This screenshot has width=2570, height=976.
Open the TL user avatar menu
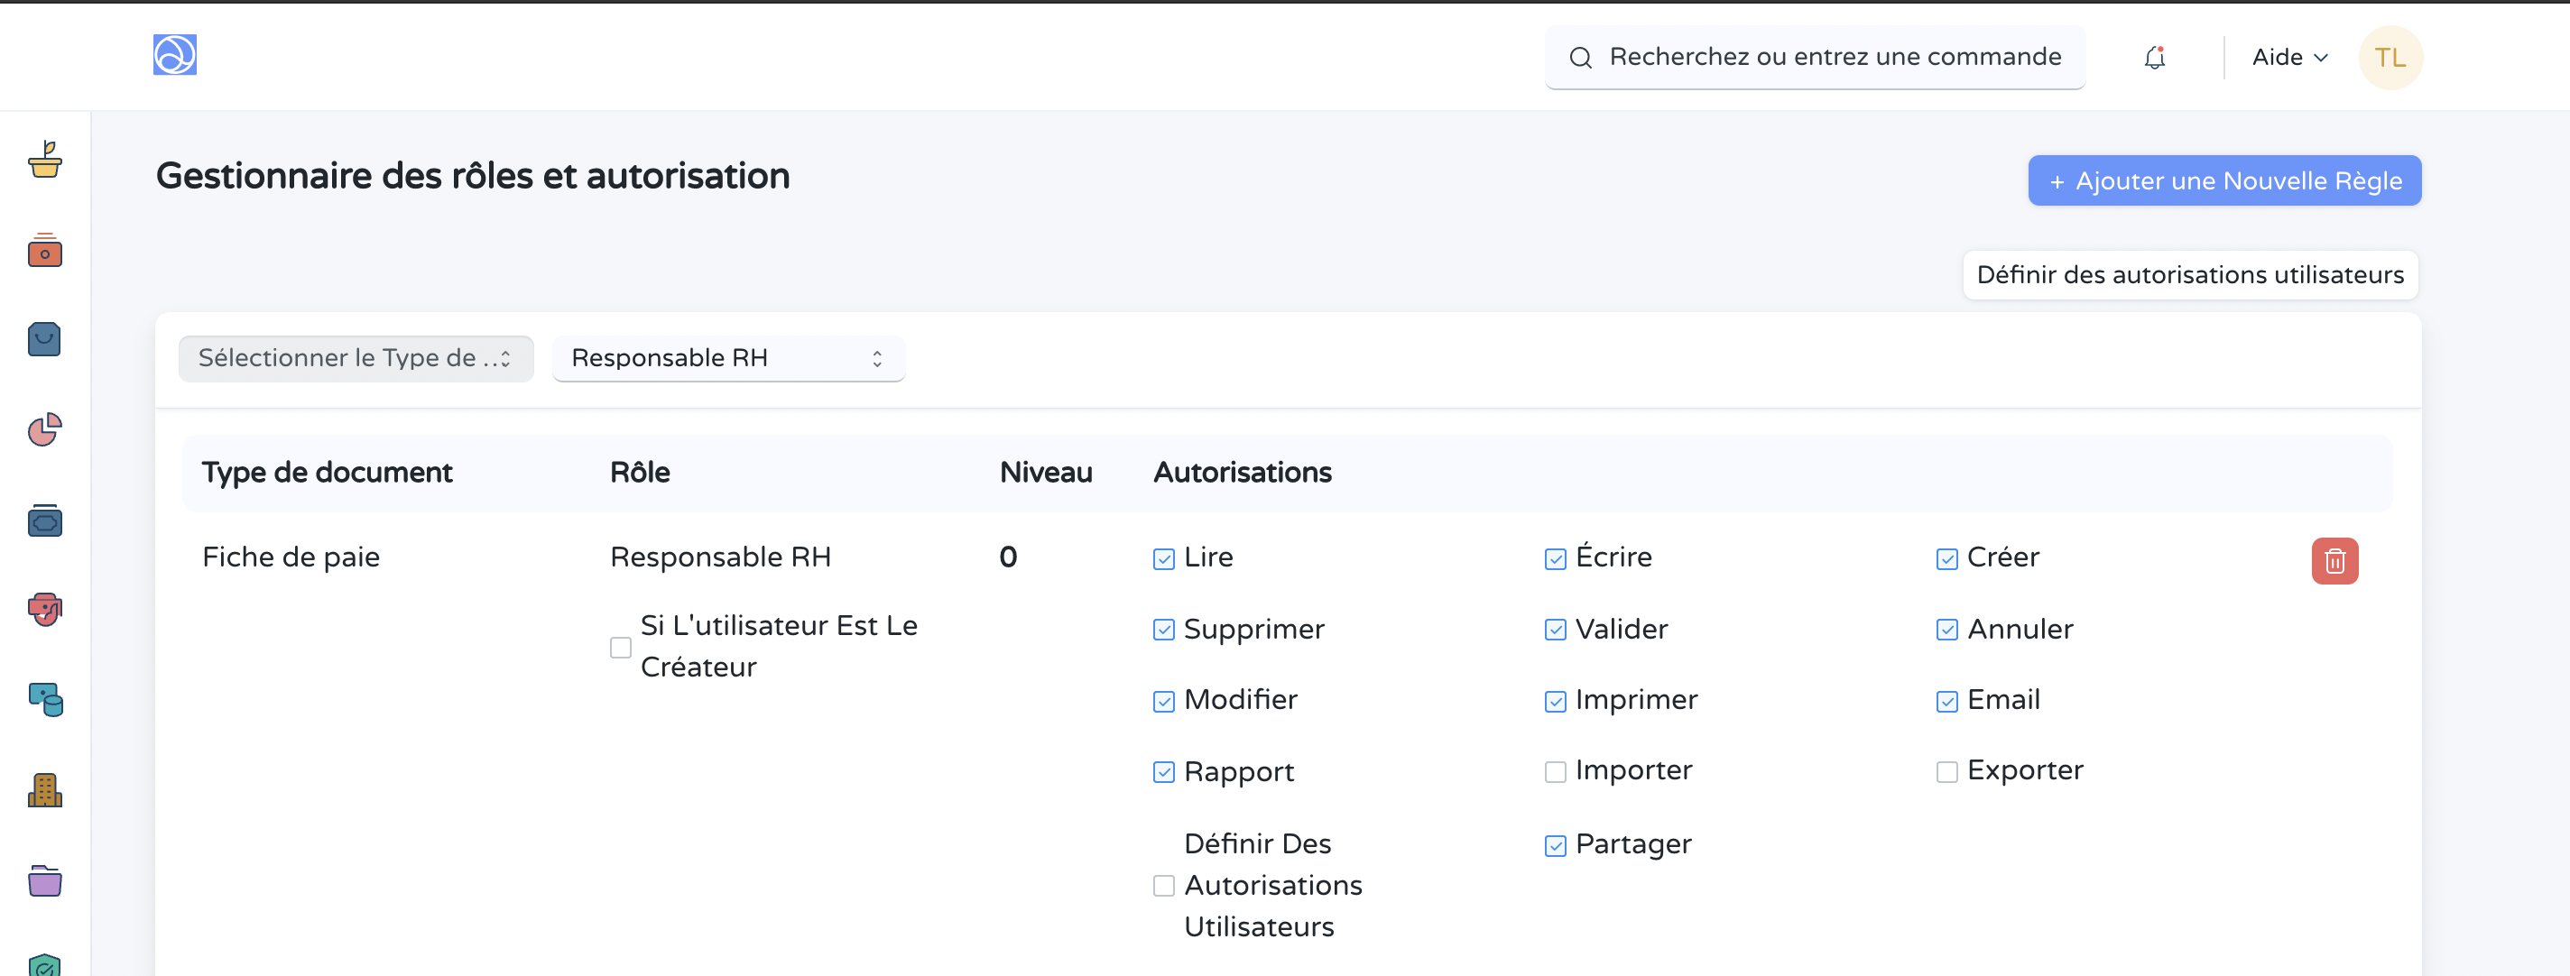(x=2390, y=58)
